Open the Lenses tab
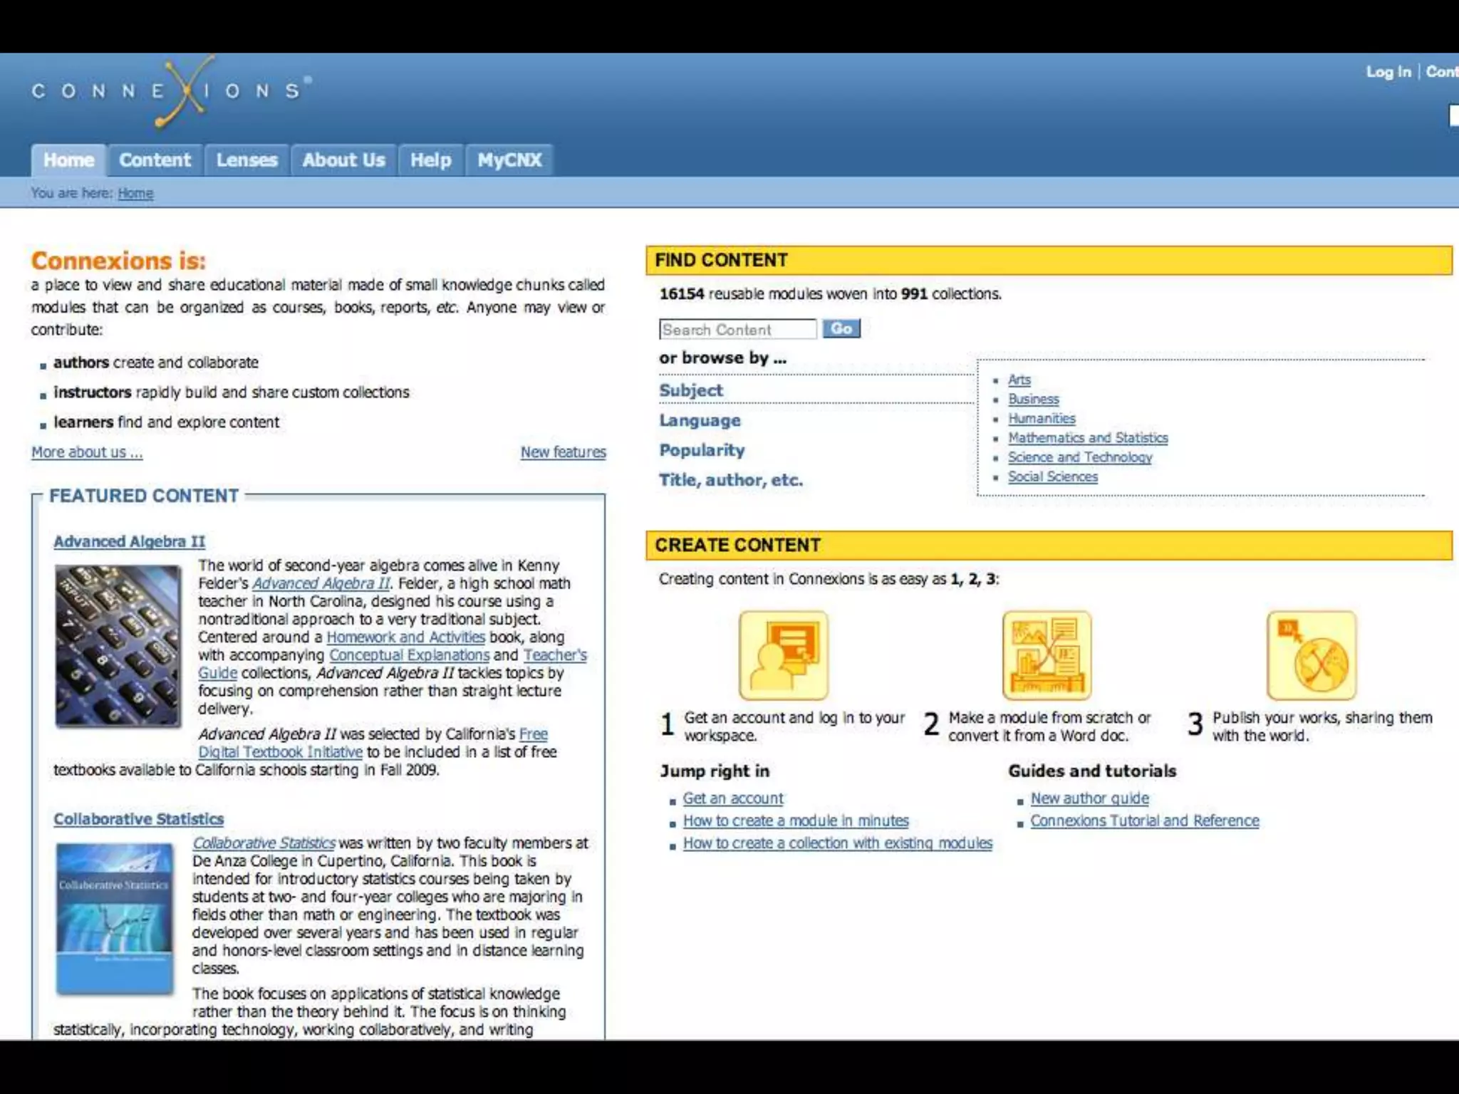This screenshot has height=1094, width=1459. tap(246, 160)
